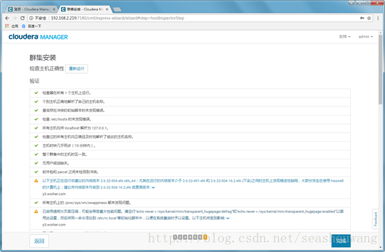Click the page vertical scrollbar thumb
The width and height of the screenshot is (385, 252).
(x=380, y=70)
